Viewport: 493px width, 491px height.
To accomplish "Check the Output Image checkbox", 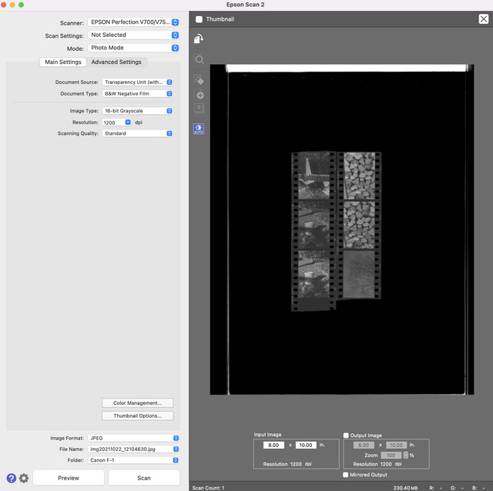I will (x=347, y=436).
